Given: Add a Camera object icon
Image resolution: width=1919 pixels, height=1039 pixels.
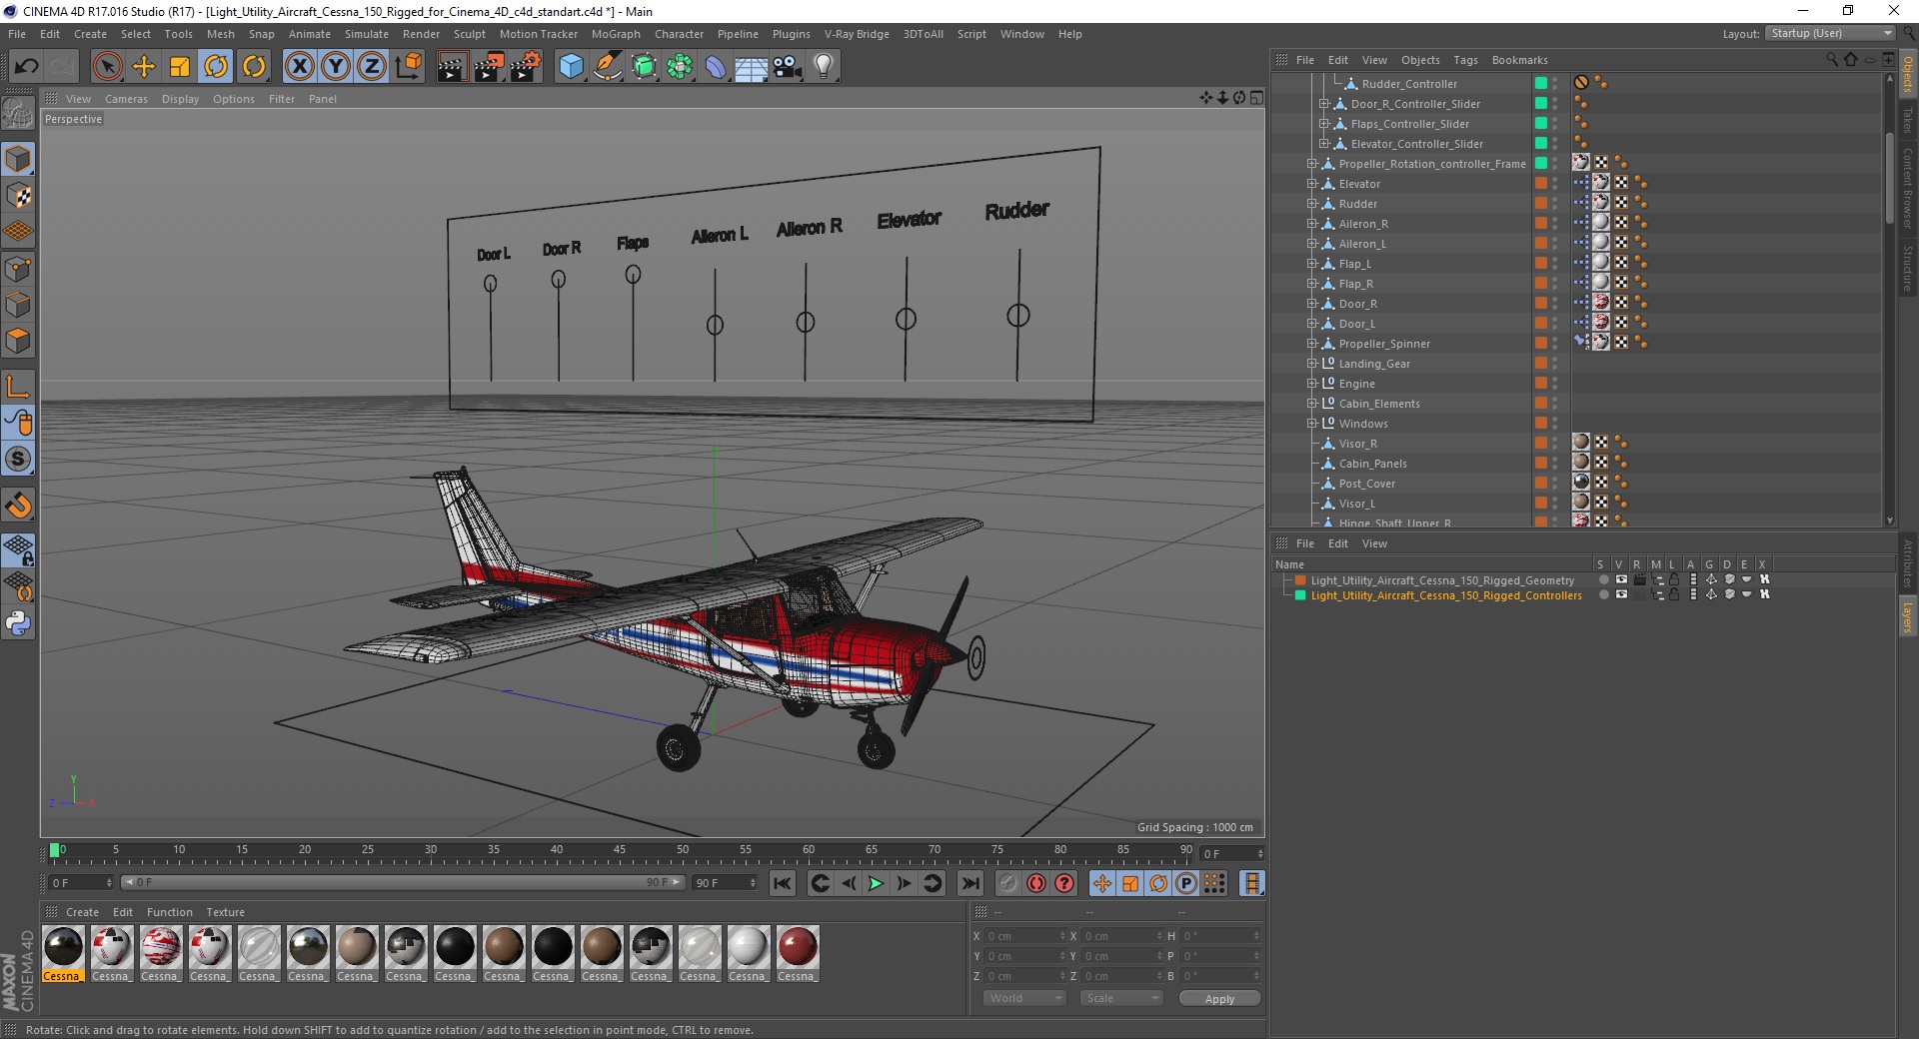Looking at the screenshot, I should coord(788,67).
